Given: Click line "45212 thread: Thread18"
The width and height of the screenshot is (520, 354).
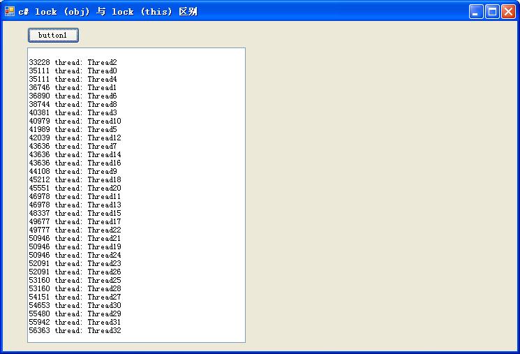Looking at the screenshot, I should tap(75, 179).
